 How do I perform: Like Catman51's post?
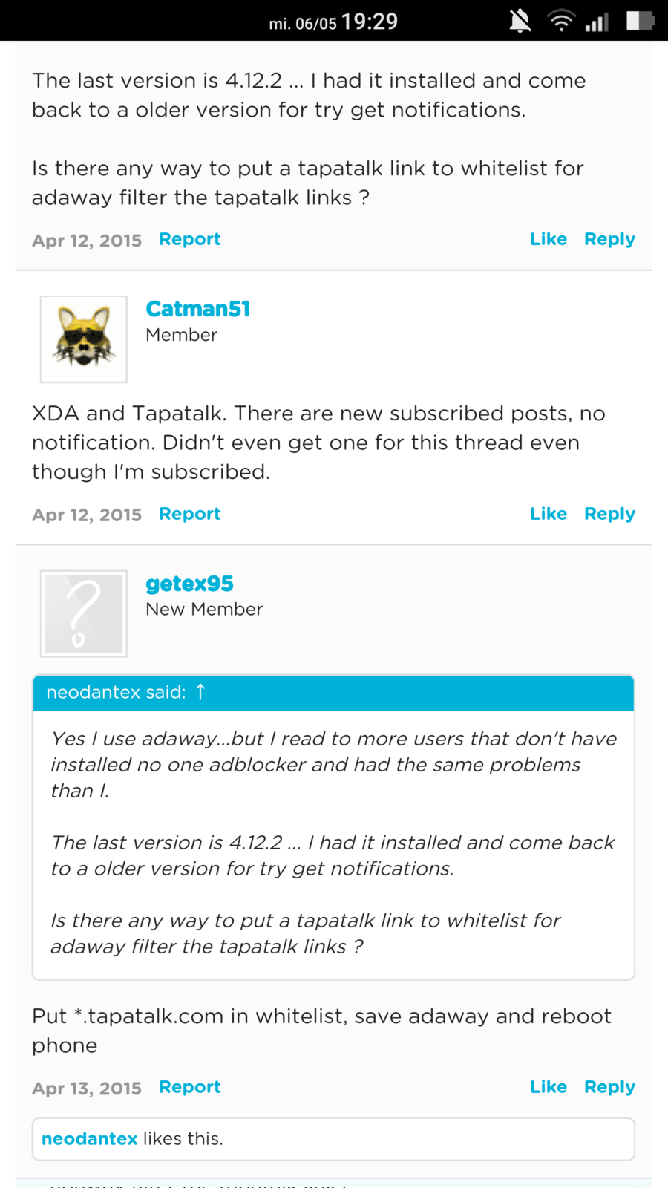click(548, 514)
